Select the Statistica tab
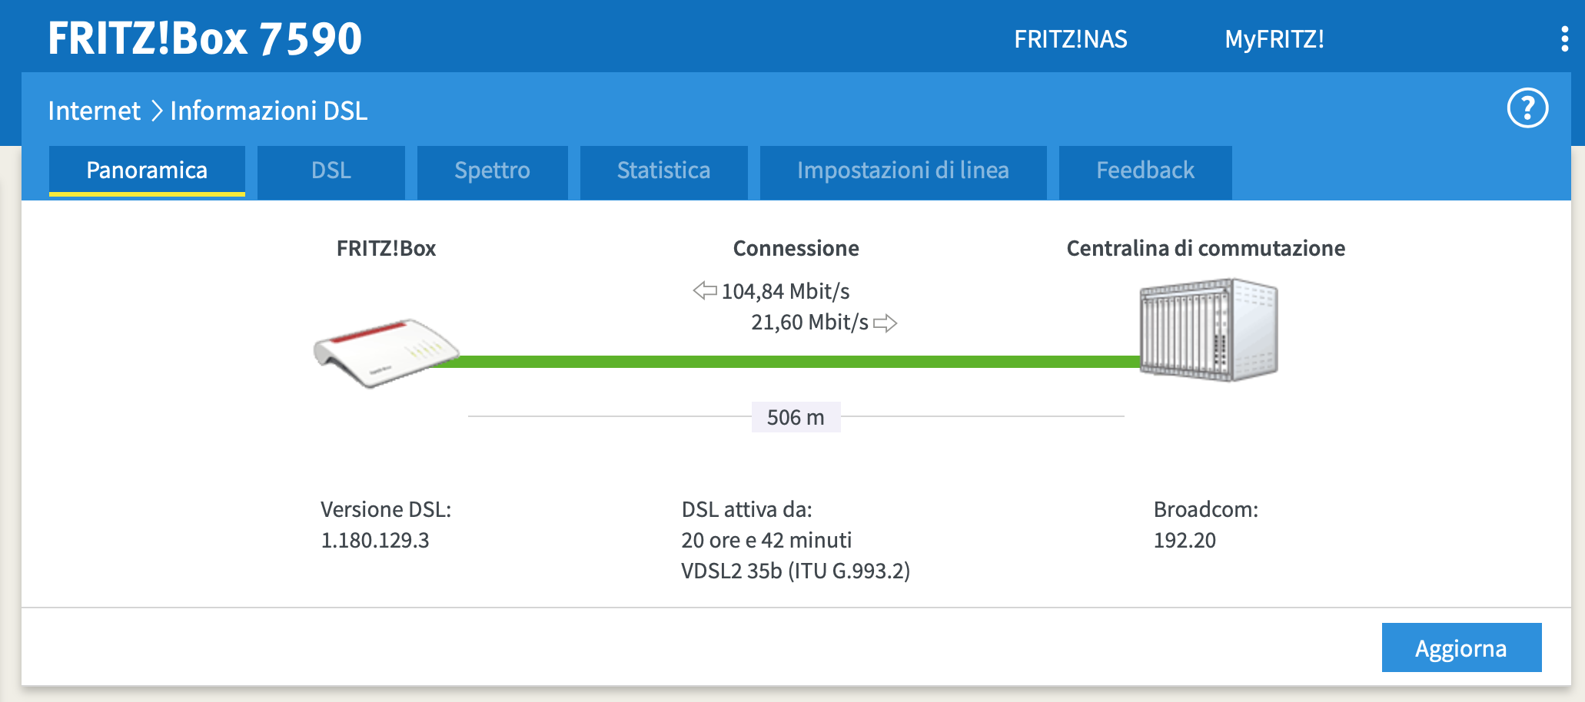The image size is (1585, 702). click(663, 172)
